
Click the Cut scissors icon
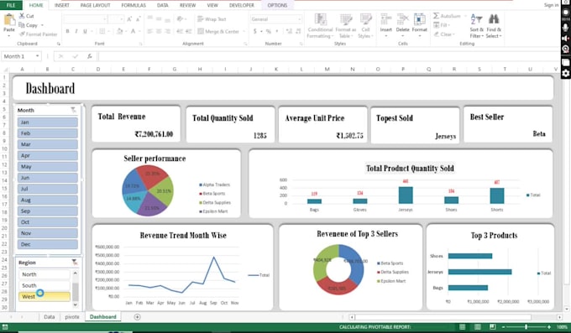22,16
